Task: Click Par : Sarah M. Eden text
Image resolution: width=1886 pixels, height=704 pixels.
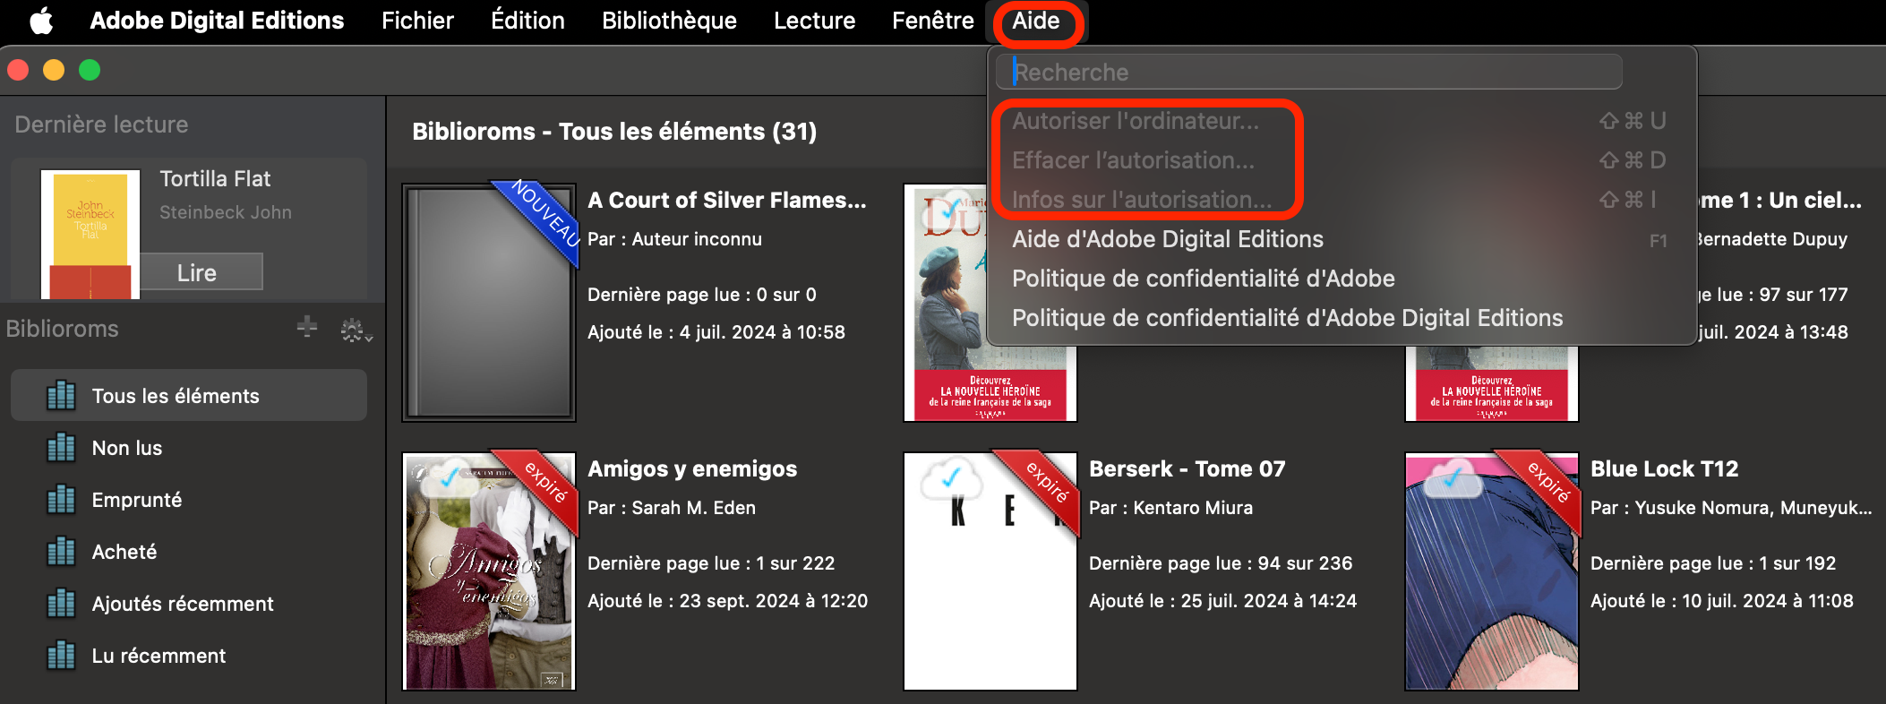Action: pos(672,508)
